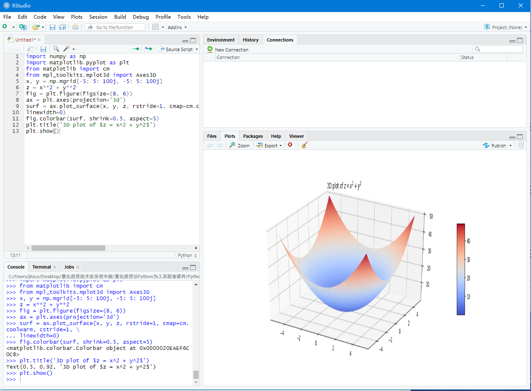531x391 pixels.
Task: Click the Go to file/function field
Action: (114, 27)
